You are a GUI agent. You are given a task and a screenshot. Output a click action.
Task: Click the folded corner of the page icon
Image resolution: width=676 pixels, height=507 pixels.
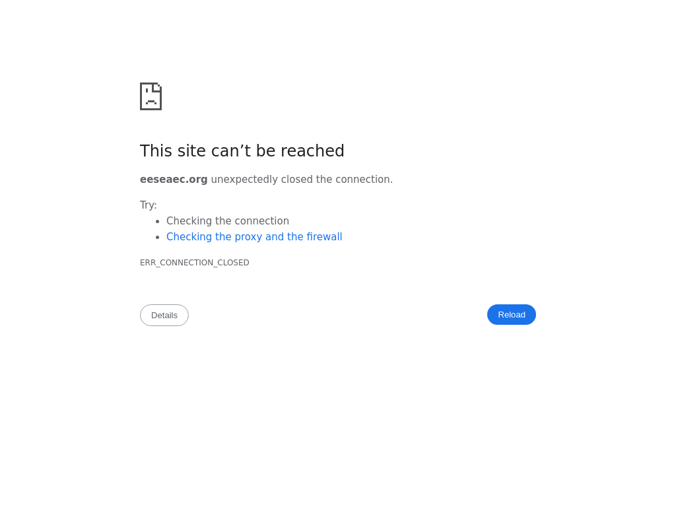(157, 87)
